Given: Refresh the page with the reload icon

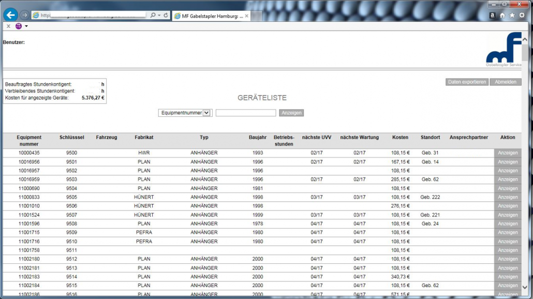Looking at the screenshot, I should pyautogui.click(x=166, y=15).
